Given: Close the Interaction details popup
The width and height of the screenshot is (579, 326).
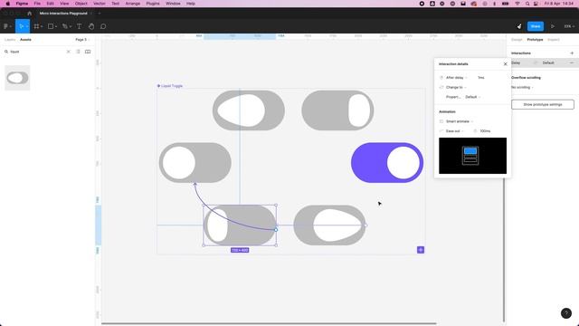Looking at the screenshot, I should click(505, 64).
